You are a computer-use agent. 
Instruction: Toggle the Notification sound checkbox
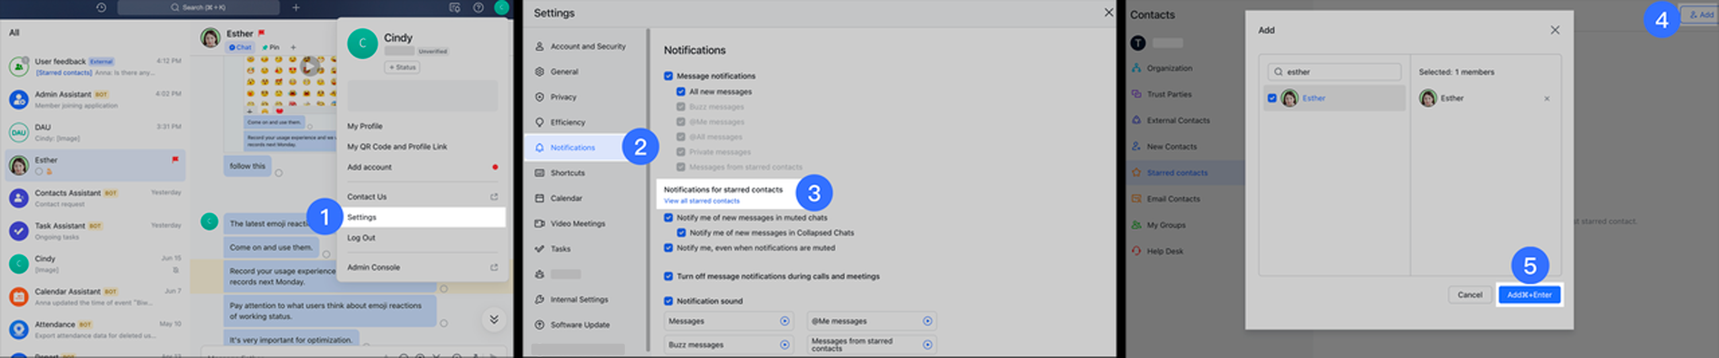point(668,301)
